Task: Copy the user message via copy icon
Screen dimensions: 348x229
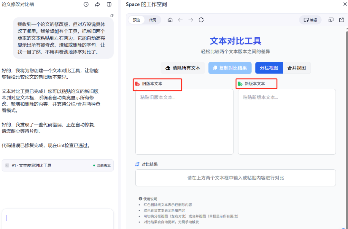Action: click(x=112, y=15)
